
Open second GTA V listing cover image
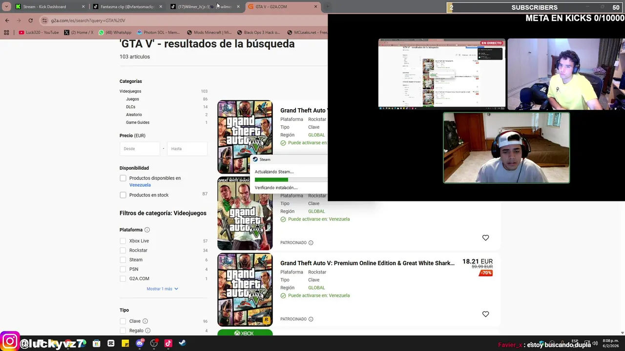coord(245,214)
